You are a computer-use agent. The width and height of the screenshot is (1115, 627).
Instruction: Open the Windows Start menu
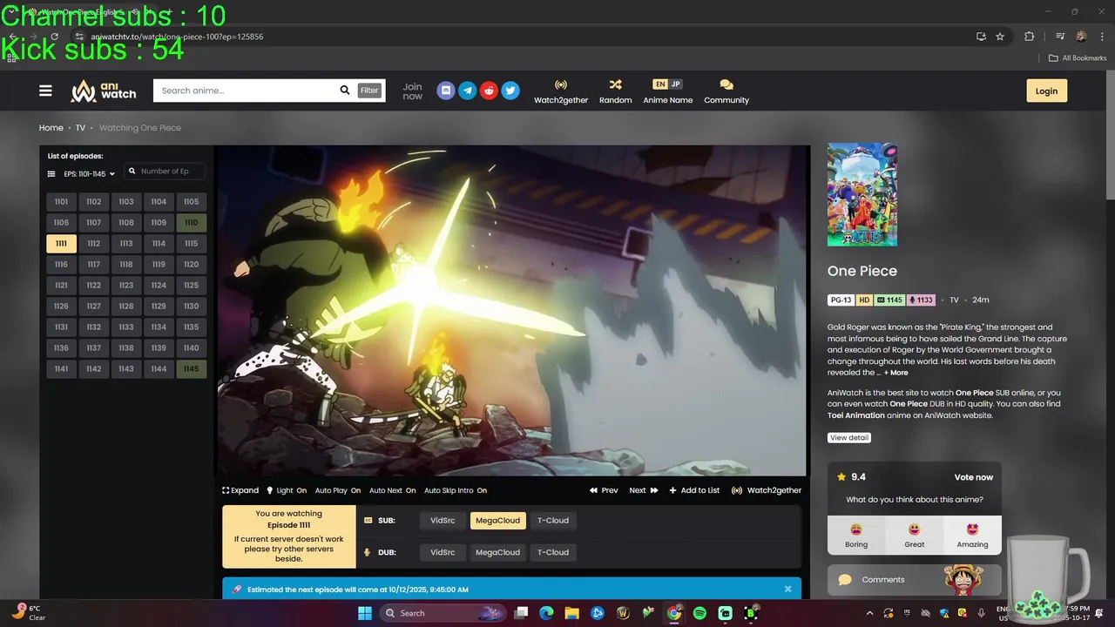click(x=364, y=613)
